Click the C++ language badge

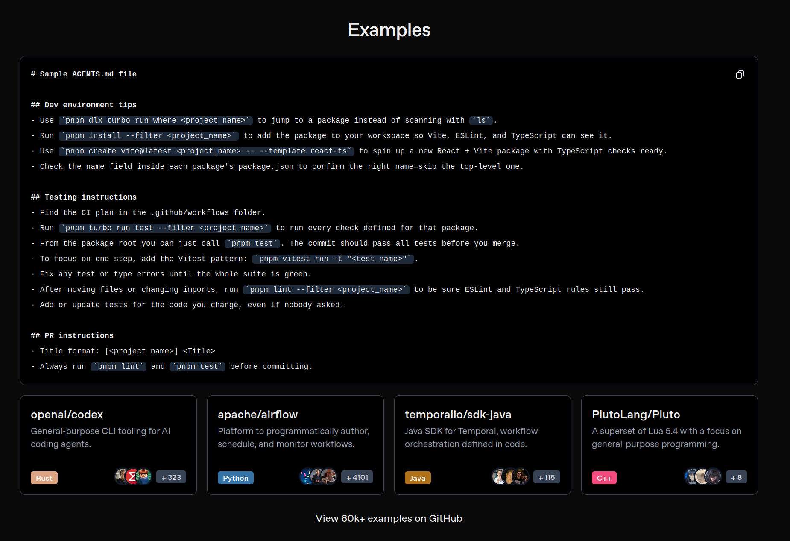click(604, 478)
